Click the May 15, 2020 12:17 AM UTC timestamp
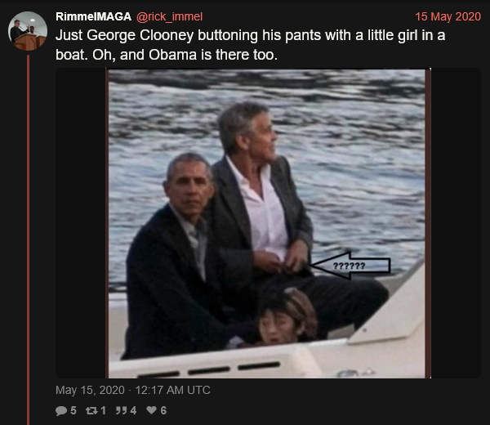490x425 pixels. [133, 390]
